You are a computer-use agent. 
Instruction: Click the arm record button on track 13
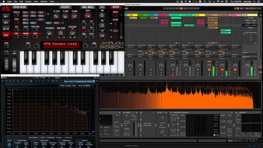(x=173, y=75)
